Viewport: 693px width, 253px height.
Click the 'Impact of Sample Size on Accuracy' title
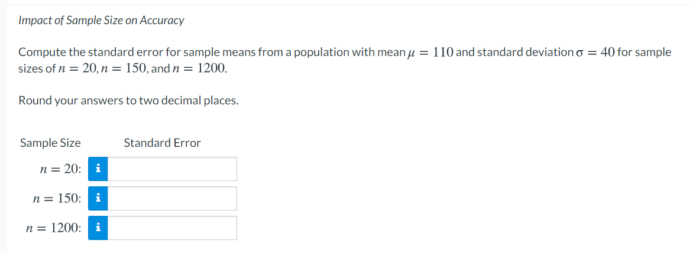[101, 20]
